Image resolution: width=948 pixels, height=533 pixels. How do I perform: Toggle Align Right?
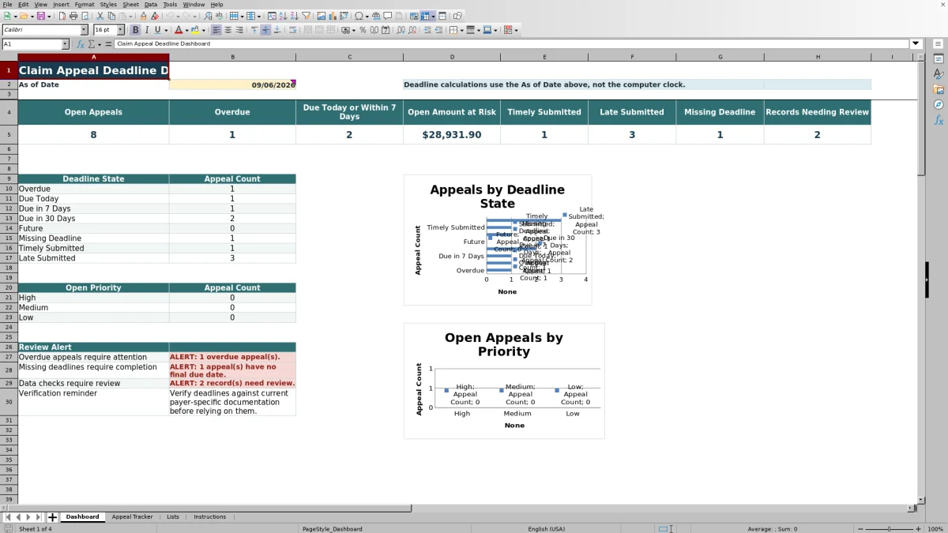(x=239, y=30)
